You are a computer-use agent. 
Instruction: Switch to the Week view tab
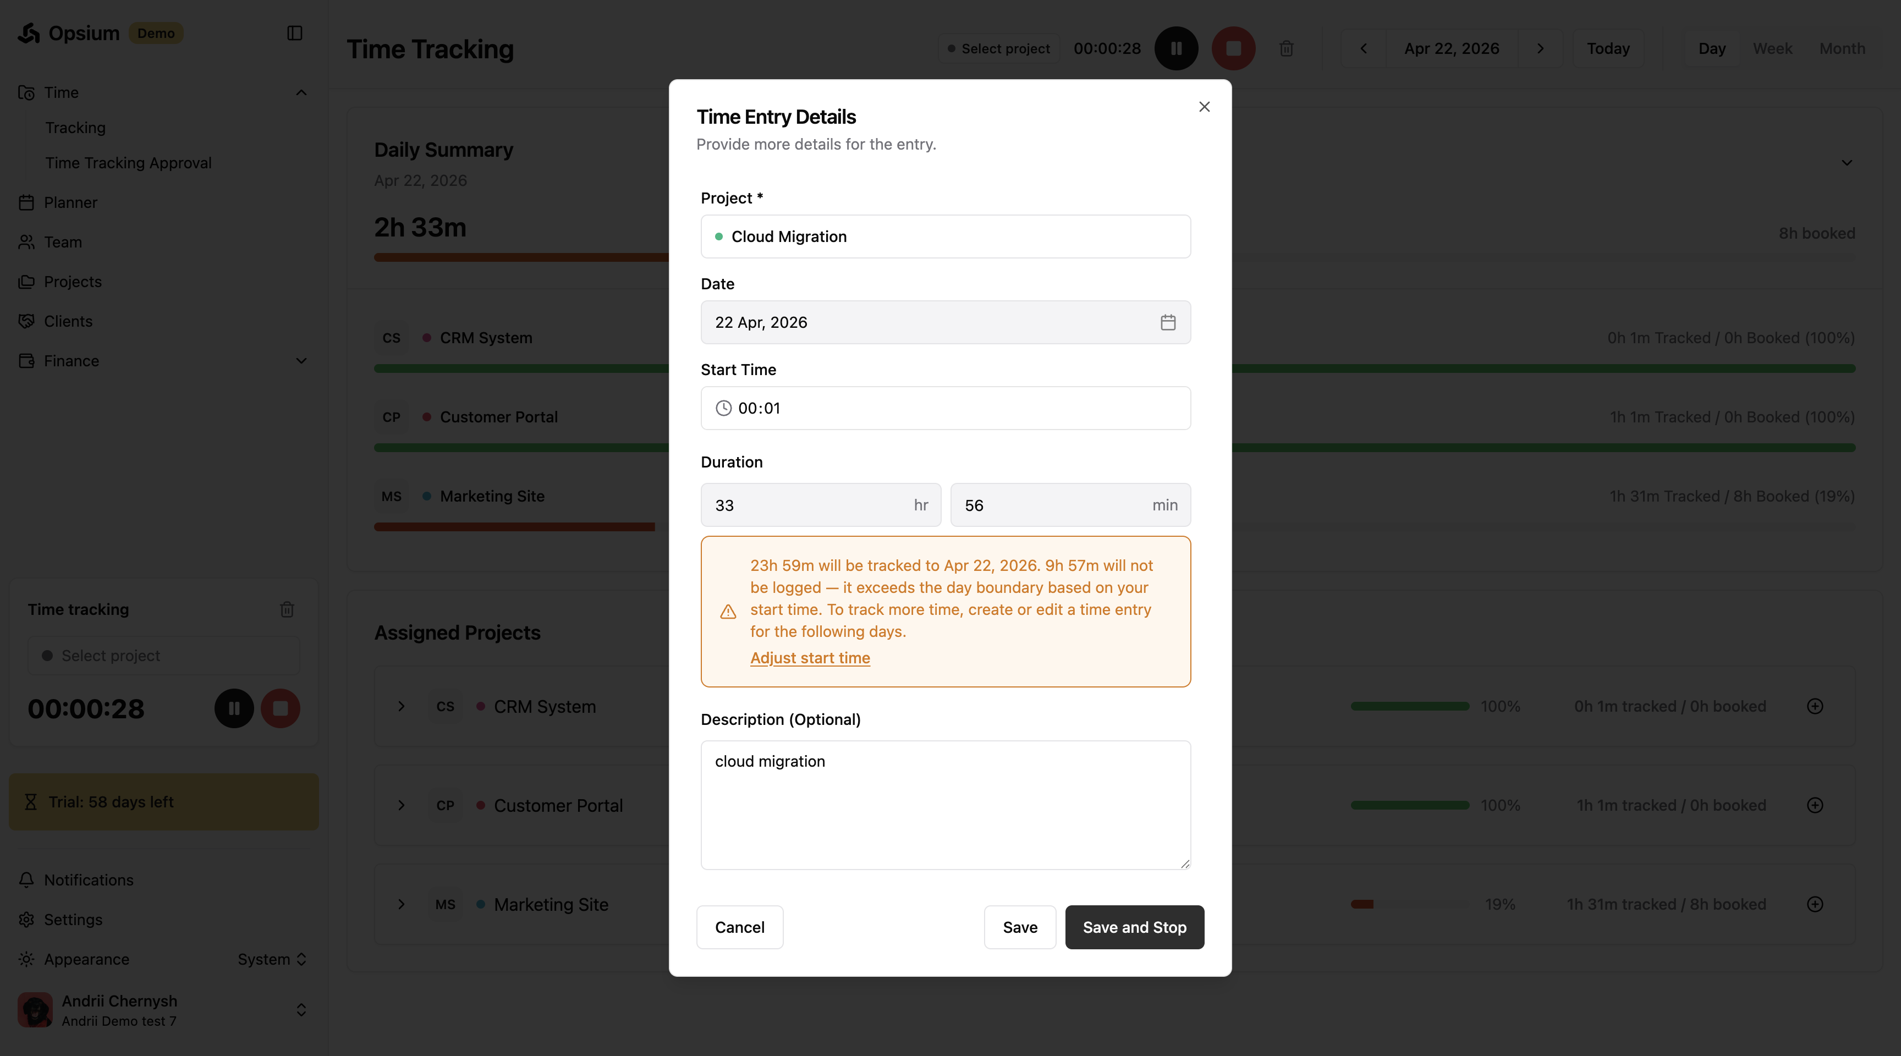tap(1772, 49)
